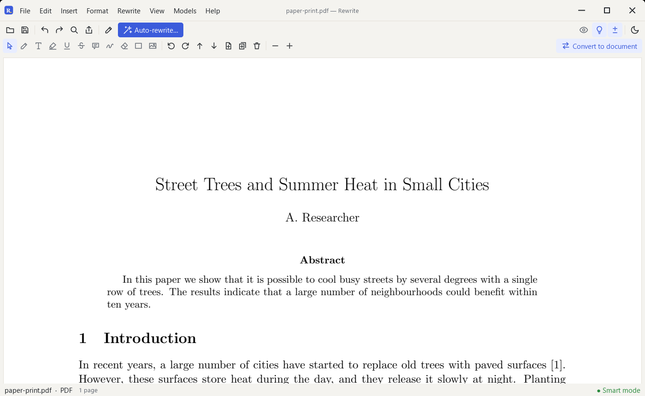Pick the eraser tool
This screenshot has height=396, width=645.
pyautogui.click(x=124, y=46)
